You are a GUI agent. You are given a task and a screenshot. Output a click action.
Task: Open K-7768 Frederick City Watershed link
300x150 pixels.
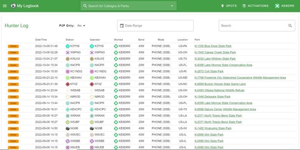tap(240, 77)
